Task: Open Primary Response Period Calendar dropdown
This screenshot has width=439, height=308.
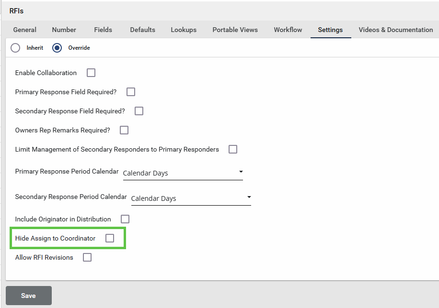Action: tap(183, 173)
